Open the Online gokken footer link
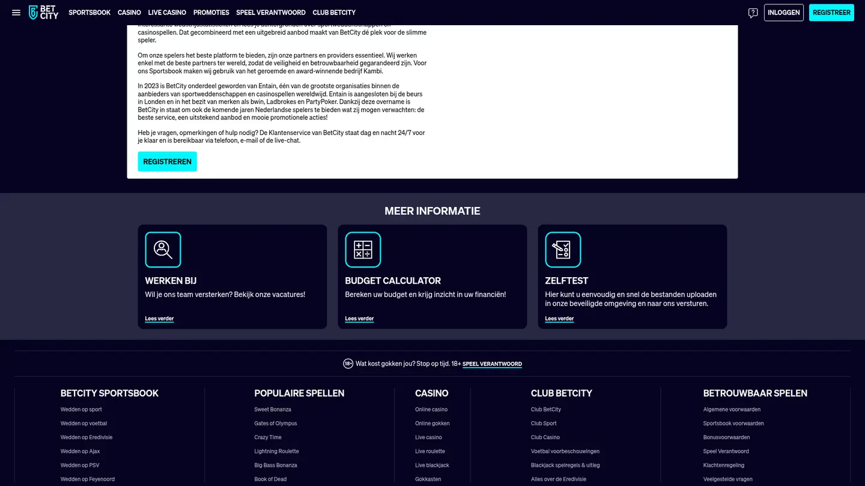 (432, 423)
